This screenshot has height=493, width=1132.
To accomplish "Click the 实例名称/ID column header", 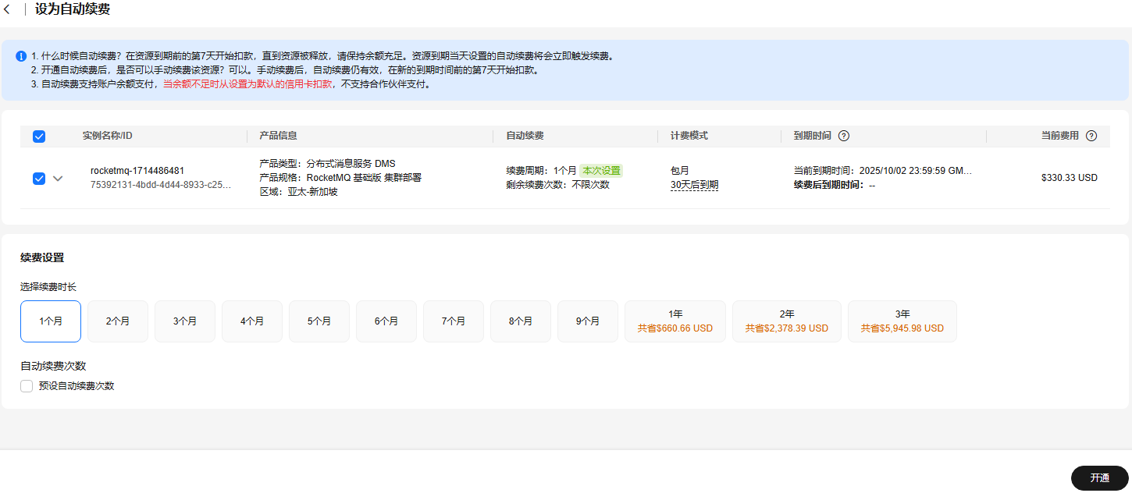I will tap(108, 136).
